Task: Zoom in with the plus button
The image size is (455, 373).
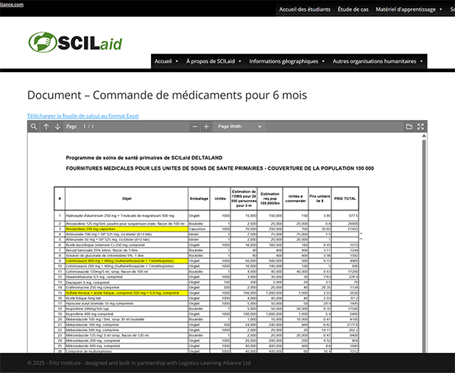Action: tap(206, 127)
